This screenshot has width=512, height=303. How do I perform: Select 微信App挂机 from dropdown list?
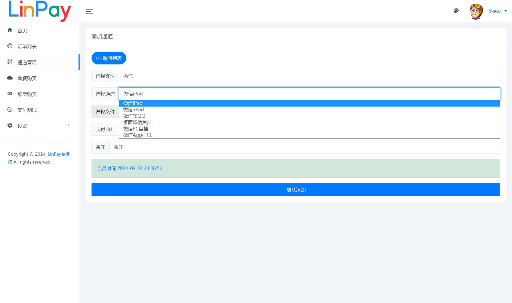pos(137,135)
